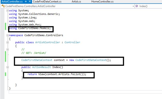Click 'using CodeFirstDemo.Models;' line
Viewport: 162px width, 99px height.
pos(30,28)
